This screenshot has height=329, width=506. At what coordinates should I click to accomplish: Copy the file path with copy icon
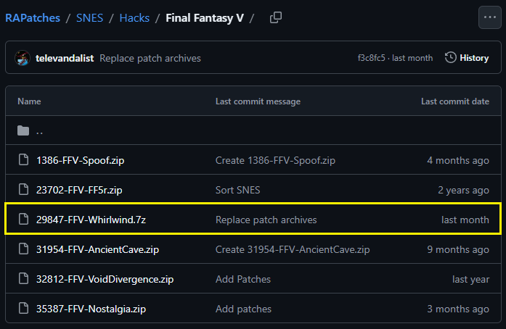tap(276, 17)
